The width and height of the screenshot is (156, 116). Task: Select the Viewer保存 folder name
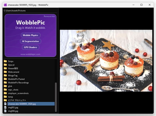point(13,68)
